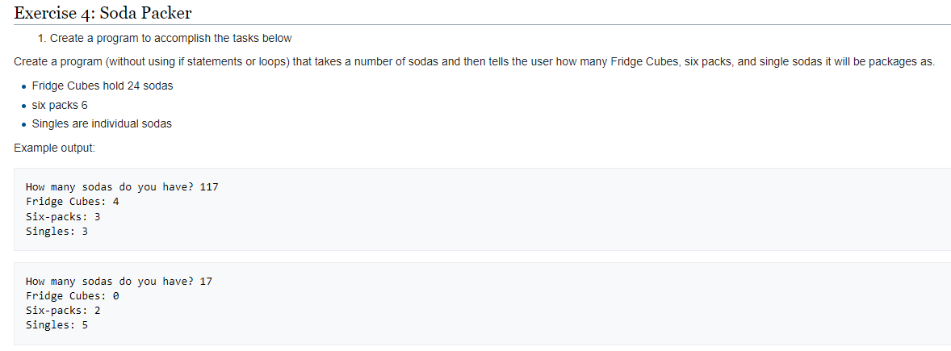Click the 'Fridge Cubes hold 24 sodas' bullet

click(x=103, y=86)
